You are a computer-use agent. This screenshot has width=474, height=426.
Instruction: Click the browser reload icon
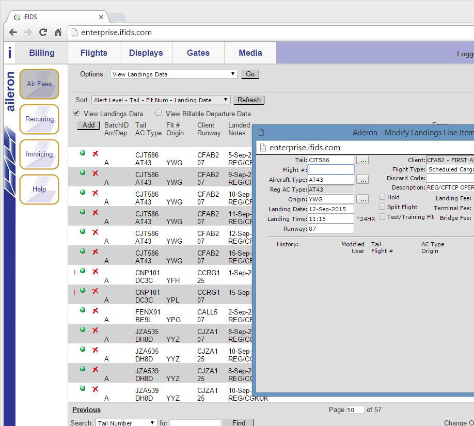[43, 33]
